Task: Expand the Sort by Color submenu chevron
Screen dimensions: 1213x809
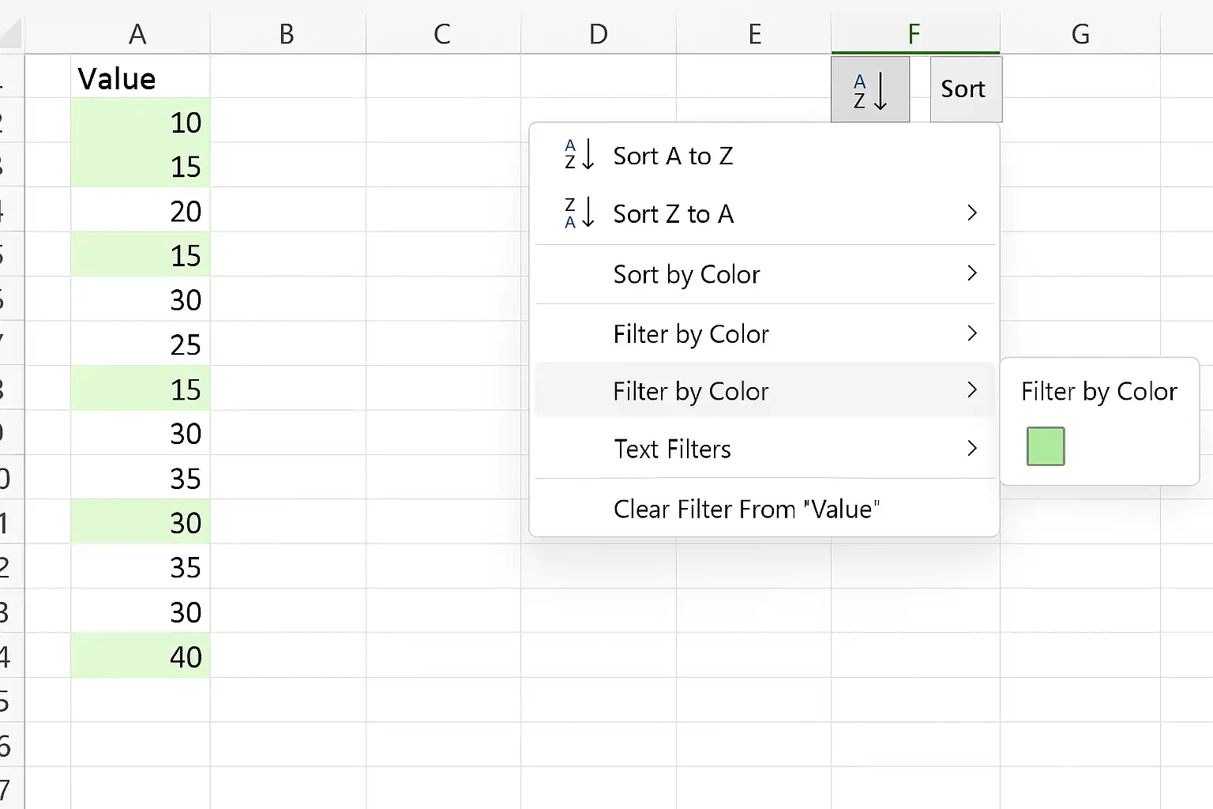Action: pyautogui.click(x=972, y=273)
